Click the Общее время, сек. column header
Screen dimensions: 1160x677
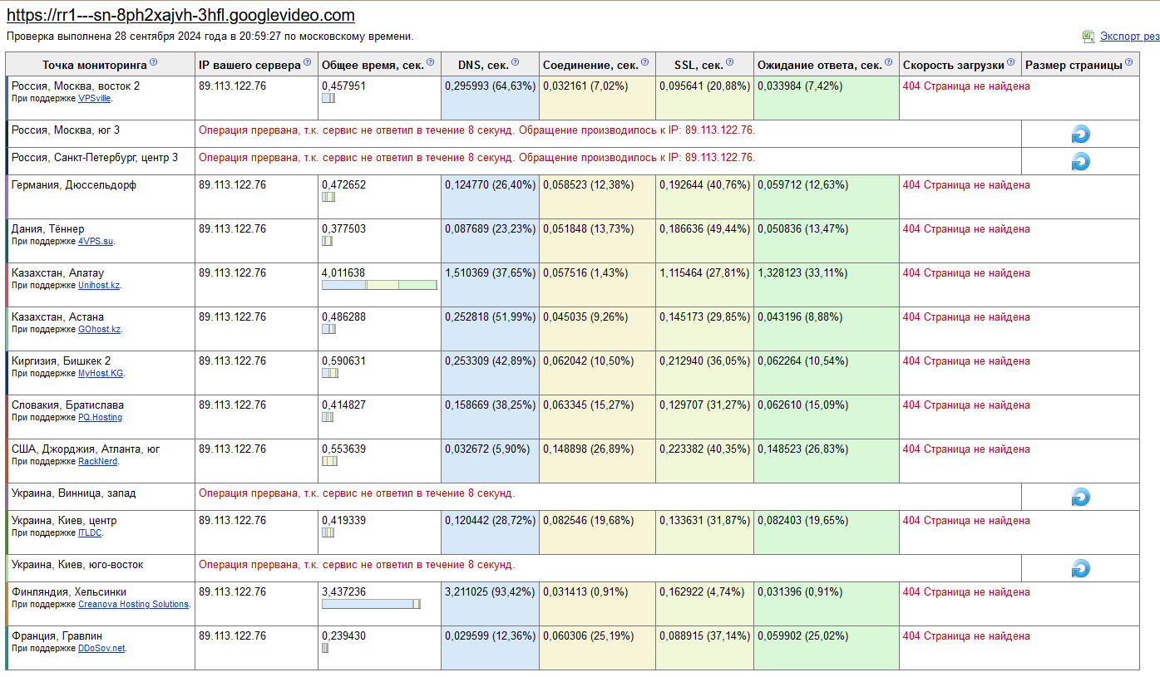point(373,65)
